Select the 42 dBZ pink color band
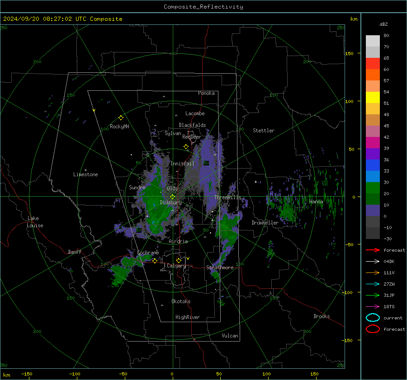Image resolution: width=407 pixels, height=380 pixels. pos(373,131)
